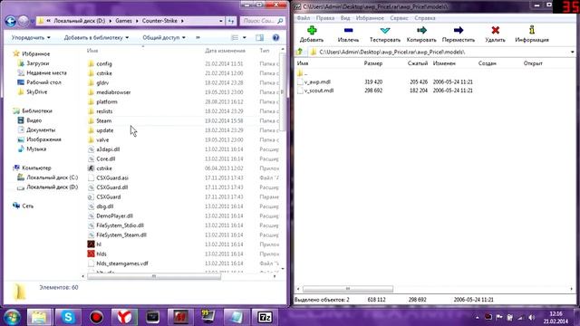Image resolution: width=580 pixels, height=326 pixels.
Task: Click the Back arrow in Explorer window
Action: pos(10,21)
